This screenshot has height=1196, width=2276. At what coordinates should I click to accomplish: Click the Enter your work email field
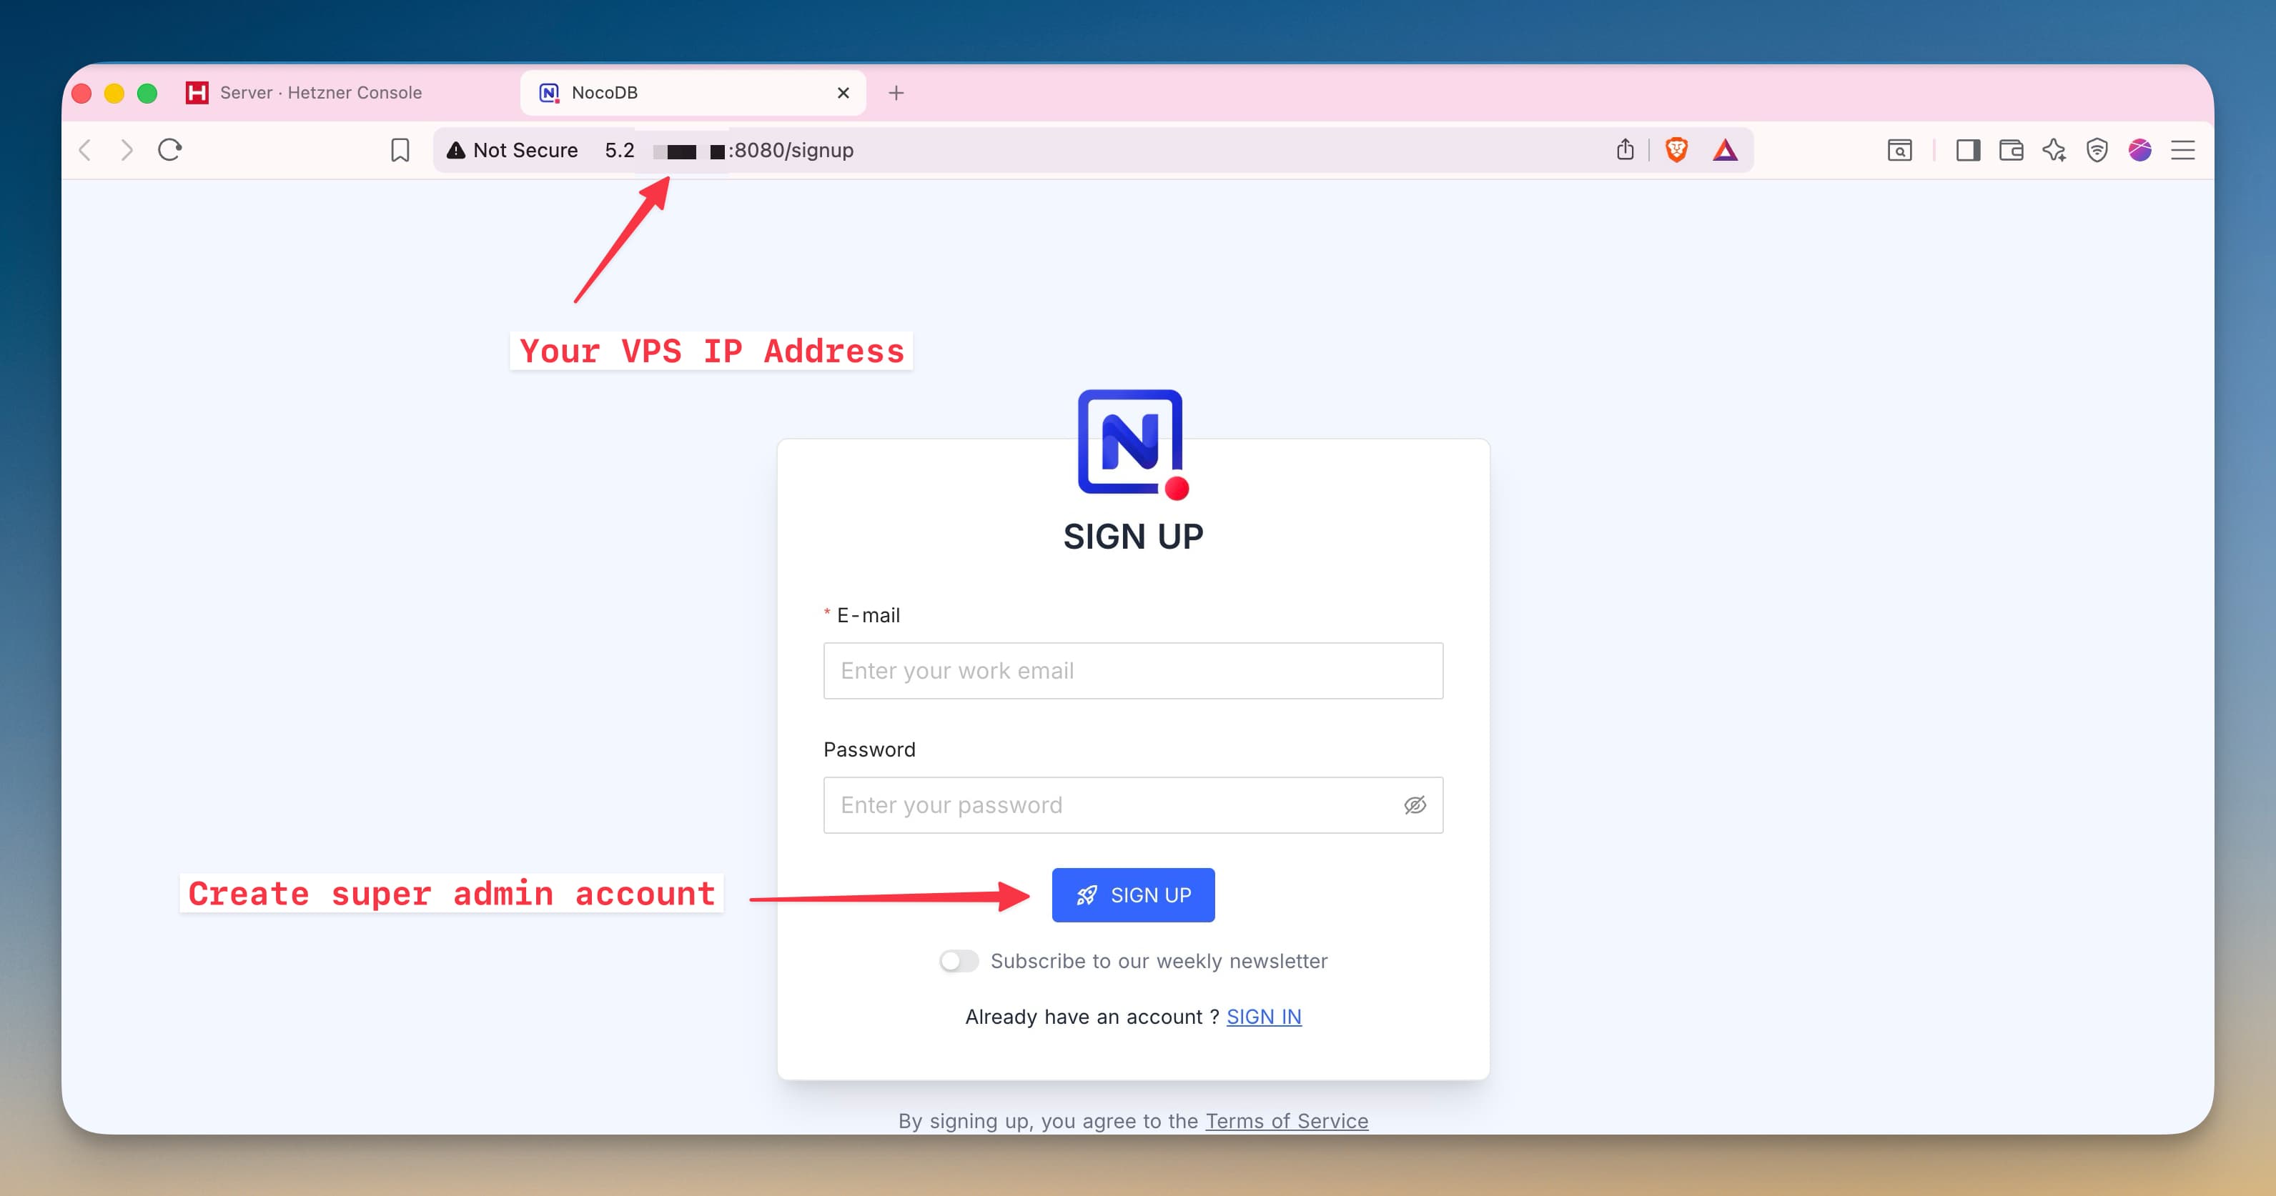[1133, 670]
